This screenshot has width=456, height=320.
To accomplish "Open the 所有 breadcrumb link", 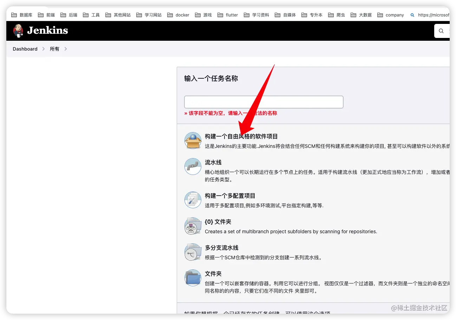I will (x=54, y=49).
